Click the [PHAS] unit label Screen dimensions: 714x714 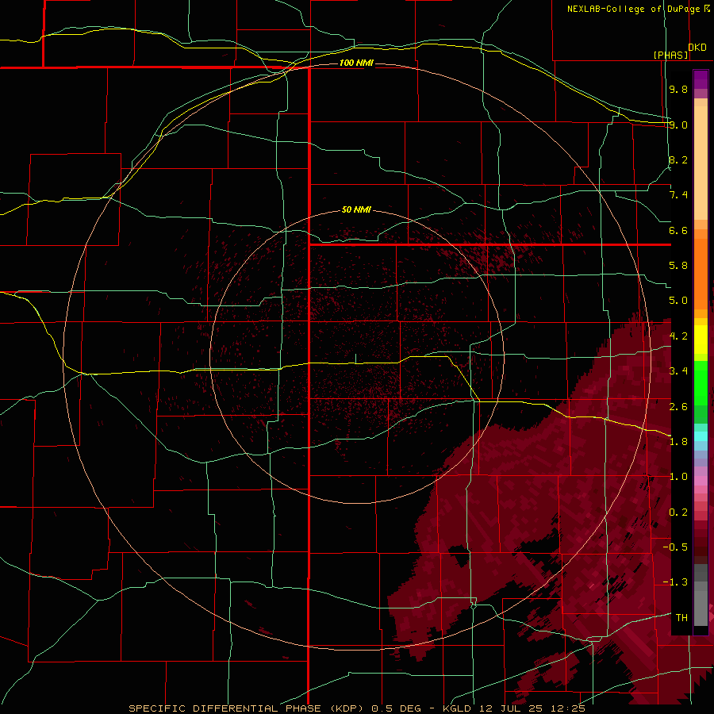pyautogui.click(x=670, y=55)
